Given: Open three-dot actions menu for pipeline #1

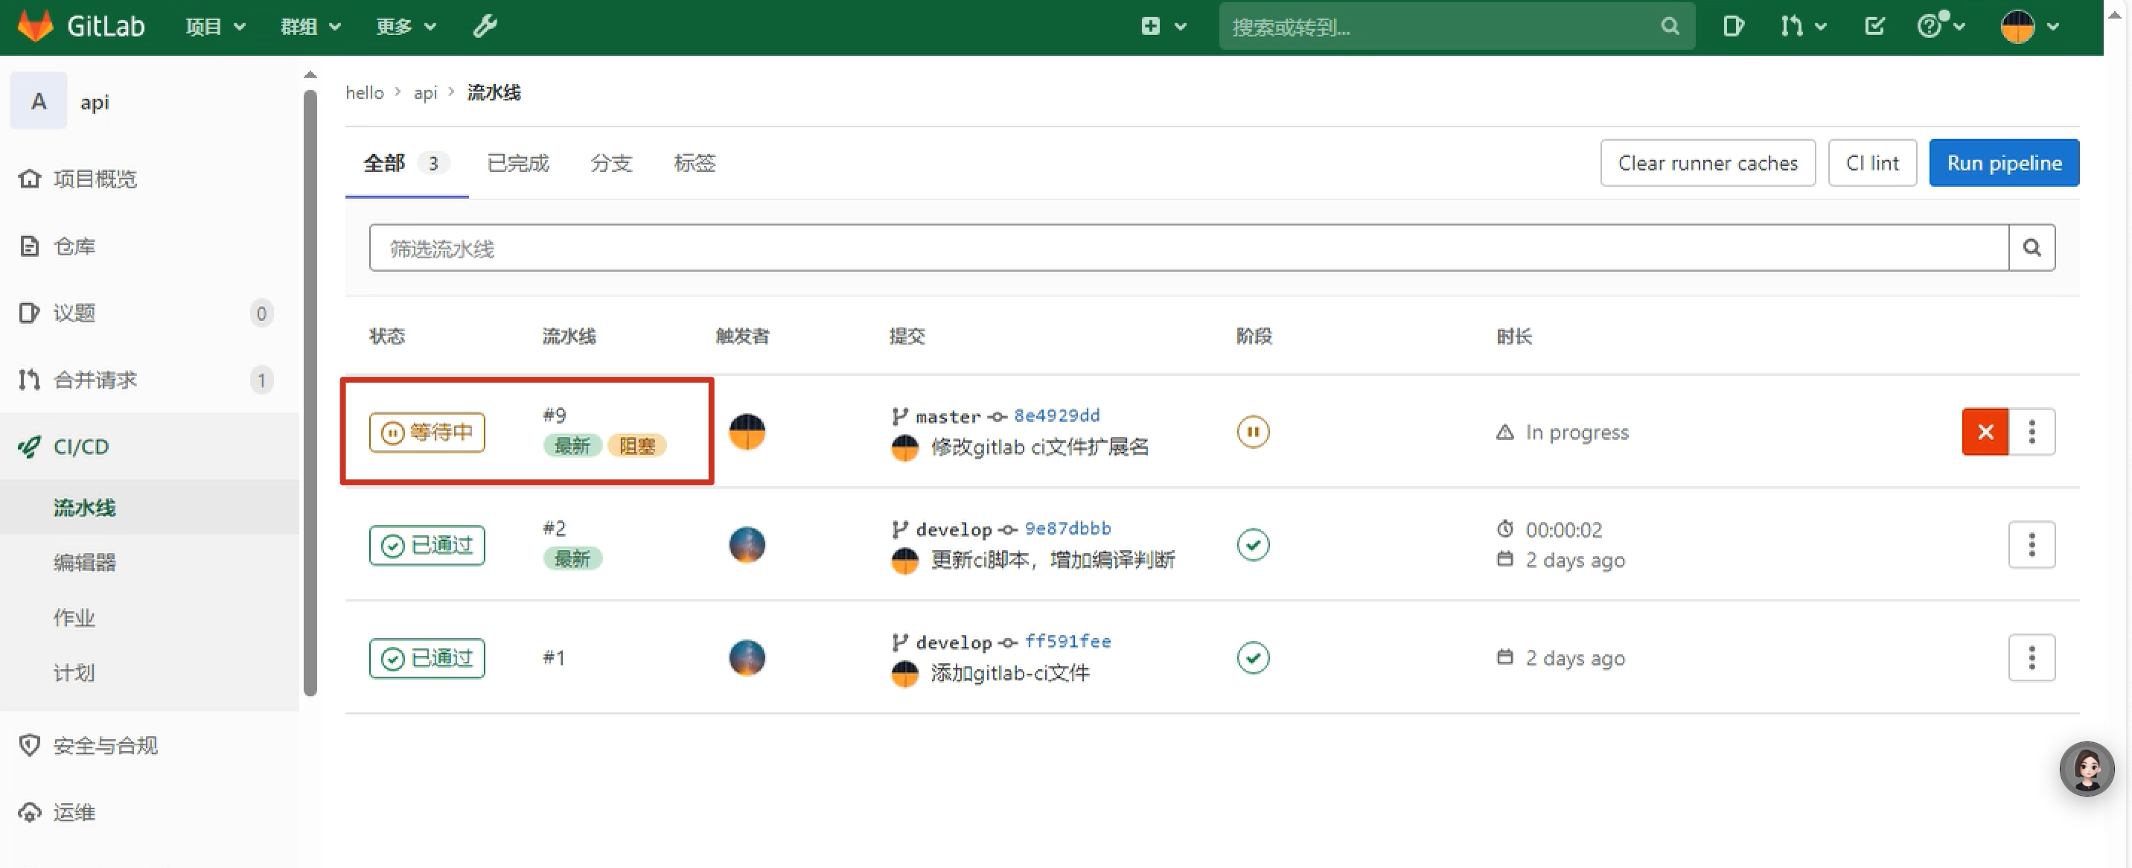Looking at the screenshot, I should click(x=2031, y=658).
